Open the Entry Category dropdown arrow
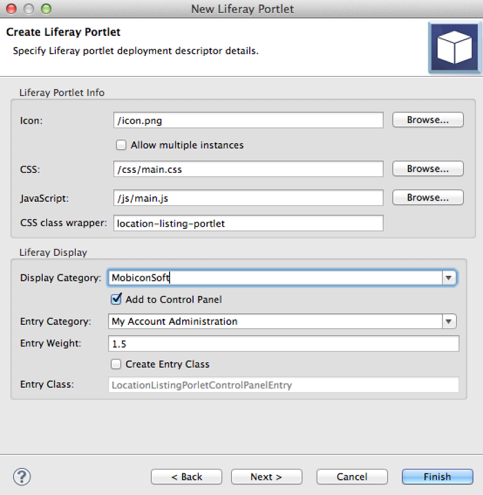This screenshot has height=495, width=483. tap(448, 321)
